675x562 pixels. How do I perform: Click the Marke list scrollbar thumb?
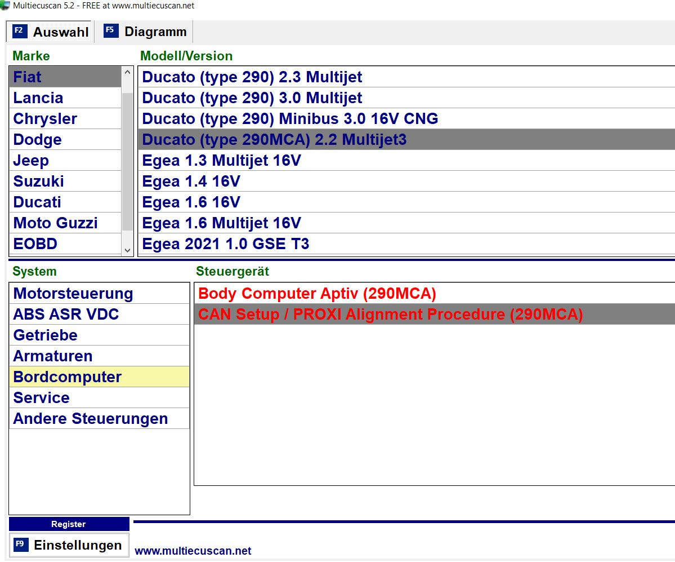(x=127, y=162)
